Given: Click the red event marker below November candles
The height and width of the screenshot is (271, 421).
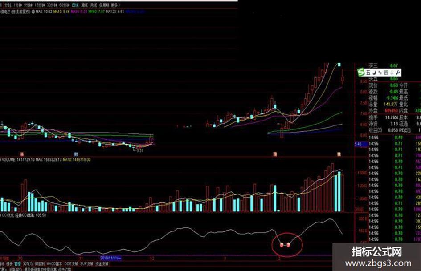Looking at the screenshot, I should tap(22, 154).
